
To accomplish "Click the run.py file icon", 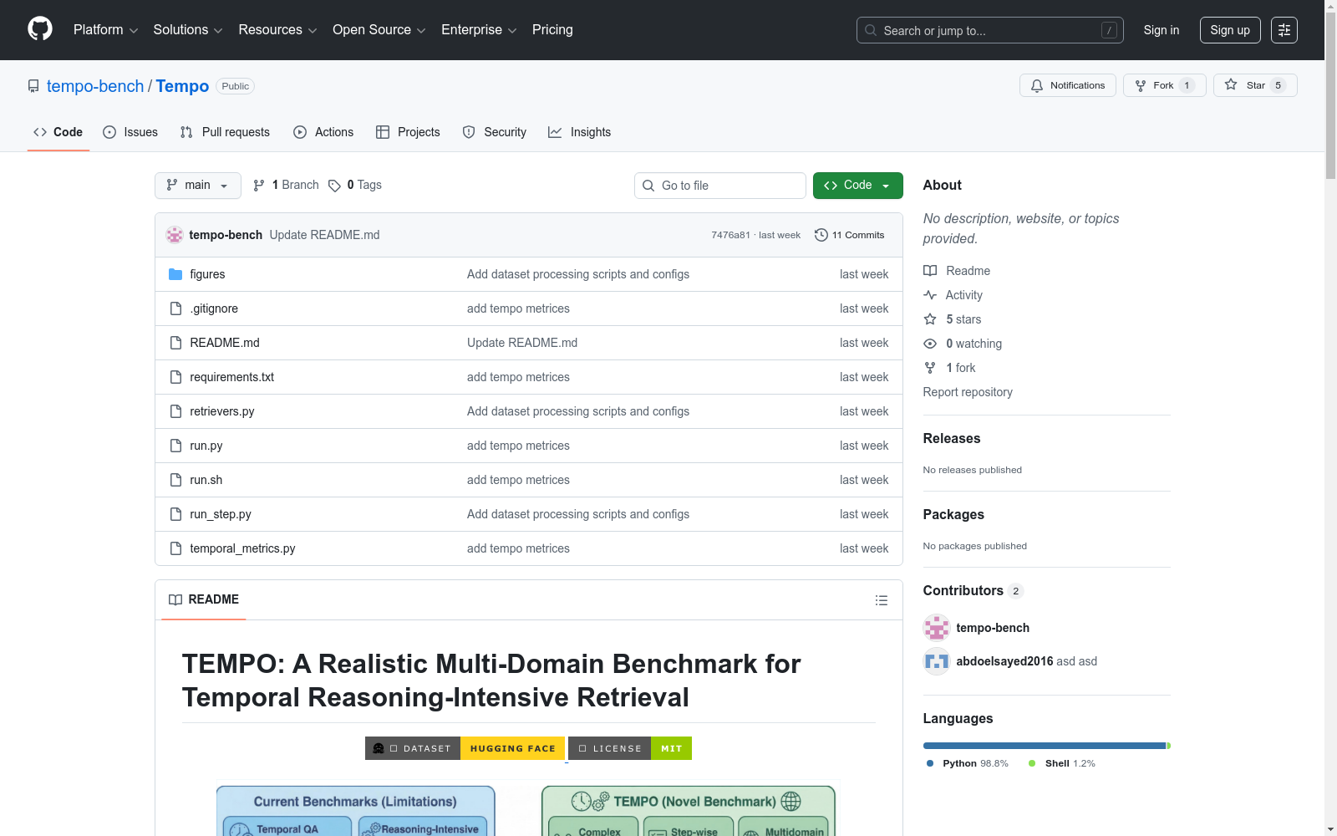I will click(x=175, y=446).
